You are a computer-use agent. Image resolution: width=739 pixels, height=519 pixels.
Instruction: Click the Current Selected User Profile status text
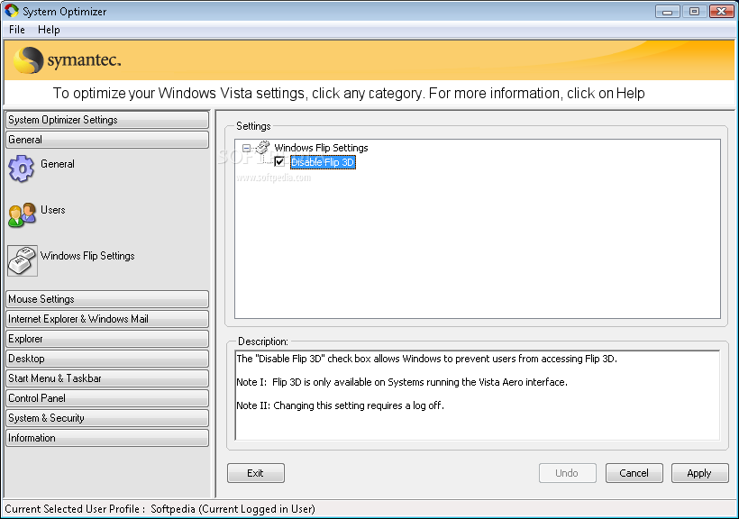160,509
